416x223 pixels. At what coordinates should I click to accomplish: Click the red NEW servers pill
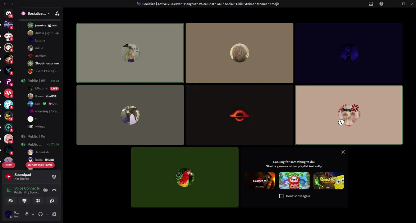click(x=9, y=165)
